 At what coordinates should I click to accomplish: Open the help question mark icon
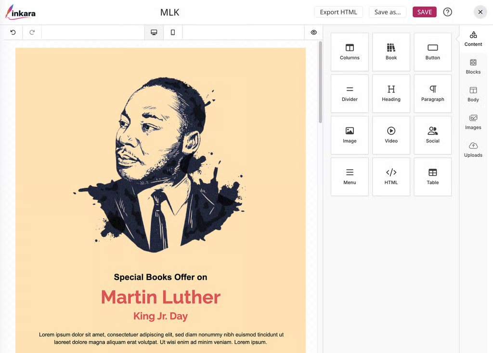click(x=447, y=12)
